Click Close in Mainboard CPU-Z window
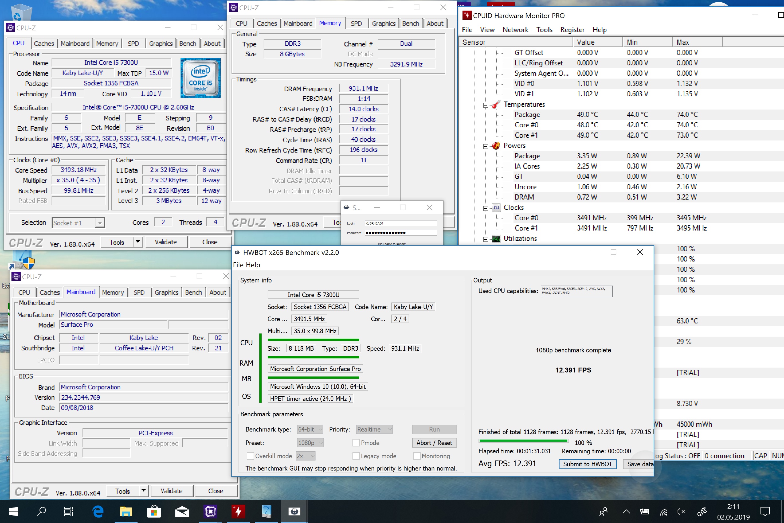 216,491
